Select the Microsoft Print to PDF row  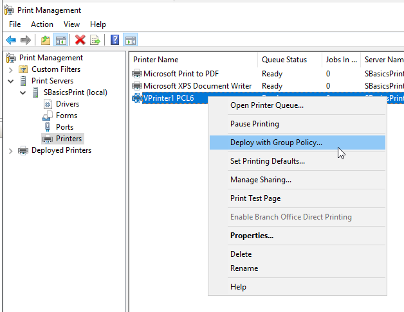(181, 74)
